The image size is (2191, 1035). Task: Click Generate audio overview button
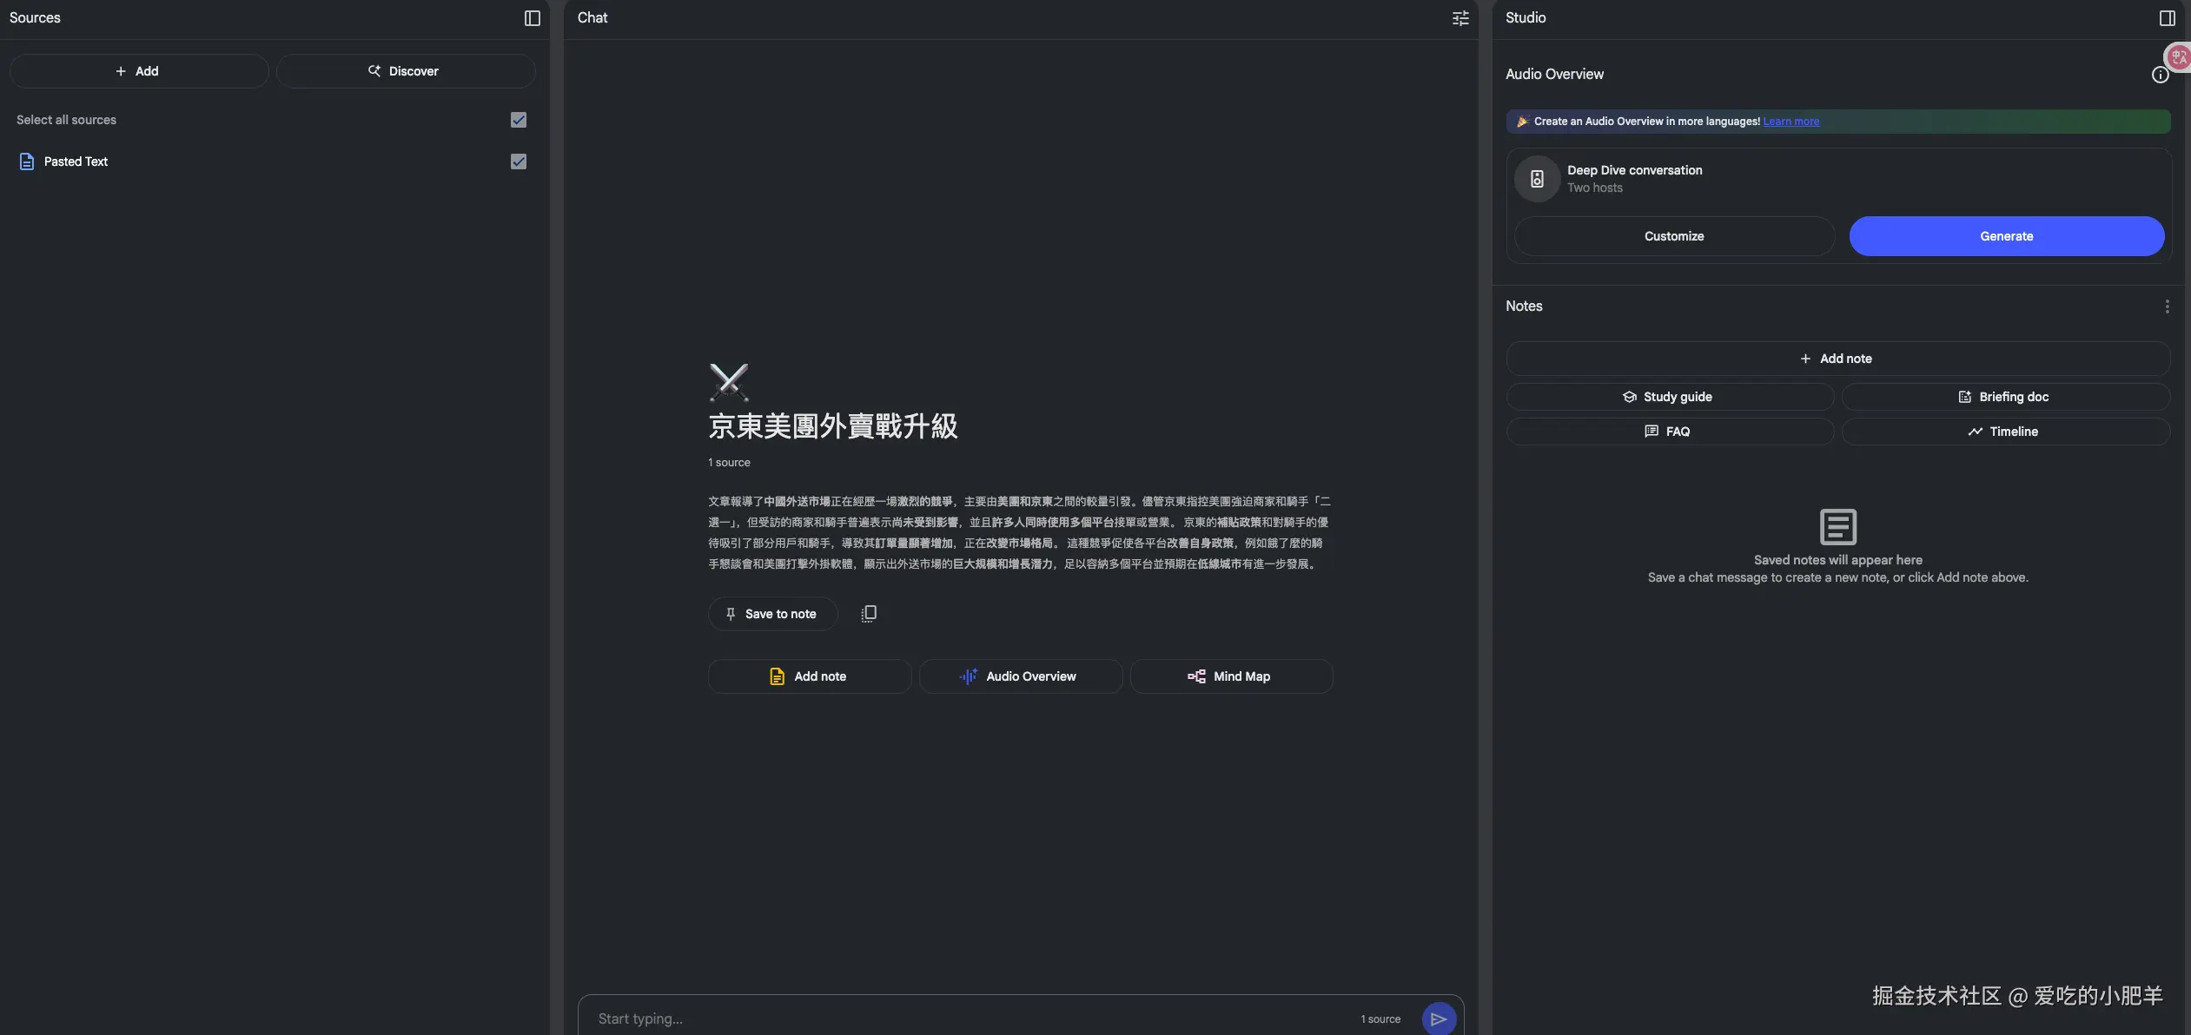click(2006, 236)
